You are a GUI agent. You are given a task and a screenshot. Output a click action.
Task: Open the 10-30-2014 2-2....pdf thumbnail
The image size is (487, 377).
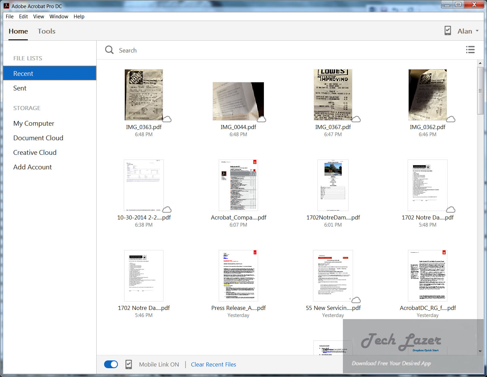(144, 185)
